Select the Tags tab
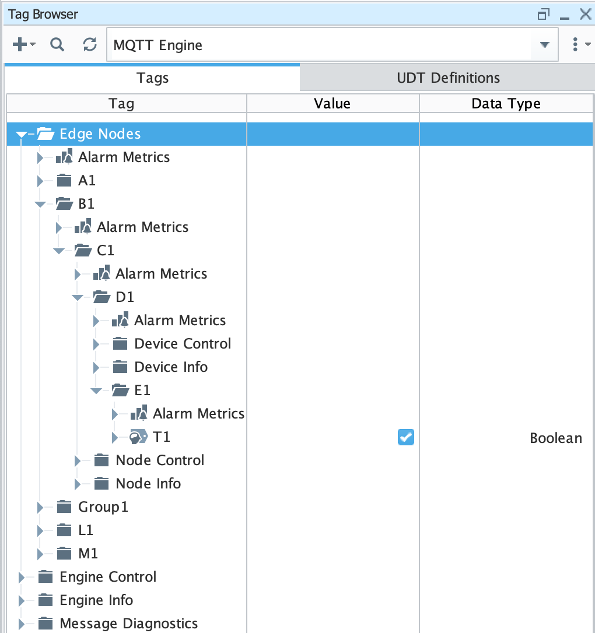This screenshot has height=633, width=595. click(x=152, y=78)
